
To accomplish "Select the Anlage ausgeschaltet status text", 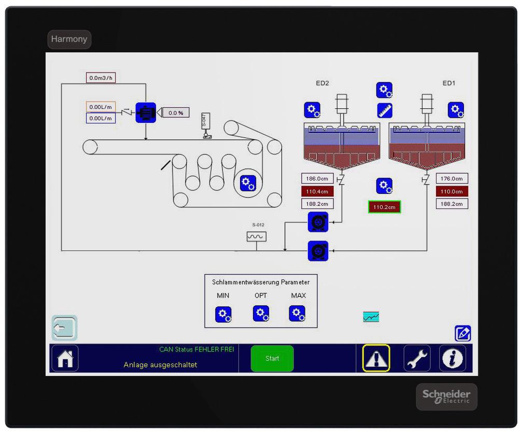I will [161, 365].
